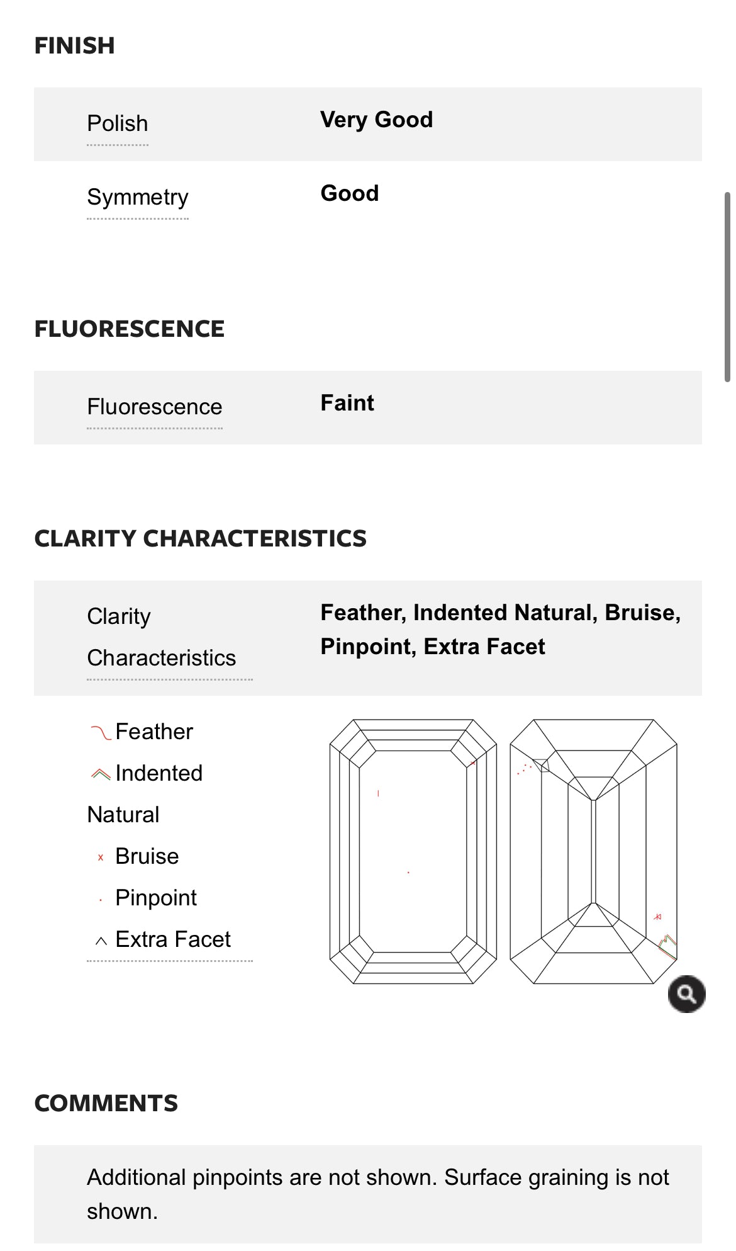Click the extra facet mark on the pavilion plot

542,765
